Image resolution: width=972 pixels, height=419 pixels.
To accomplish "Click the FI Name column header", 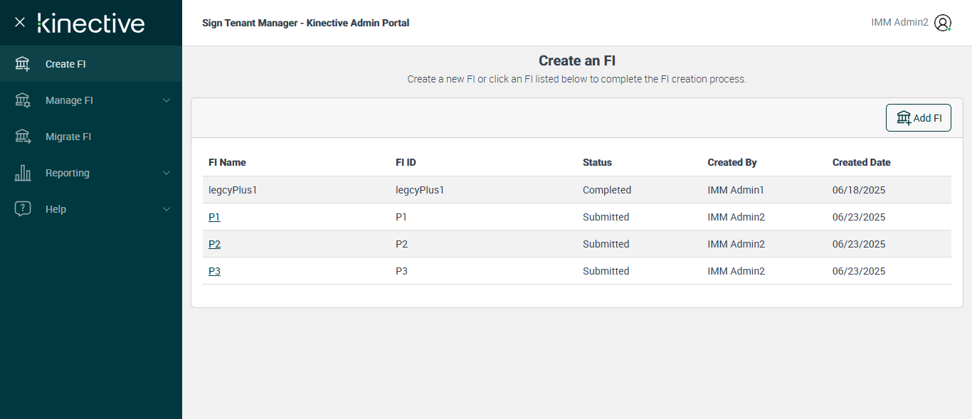I will [227, 162].
